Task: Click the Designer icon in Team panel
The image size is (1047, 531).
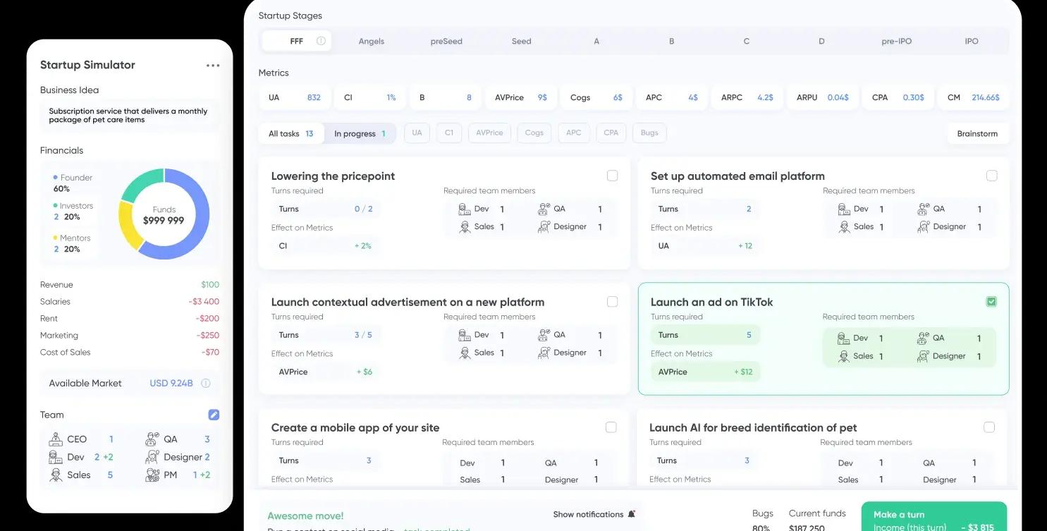Action: pyautogui.click(x=152, y=457)
